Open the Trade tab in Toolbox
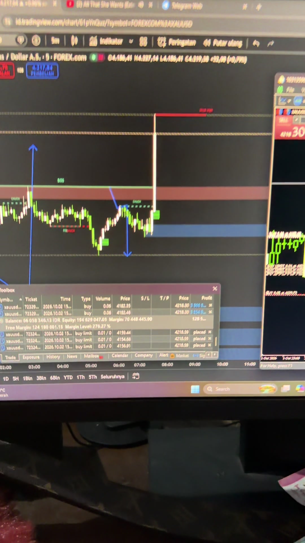Screen dimensions: 305x543 [10, 358]
